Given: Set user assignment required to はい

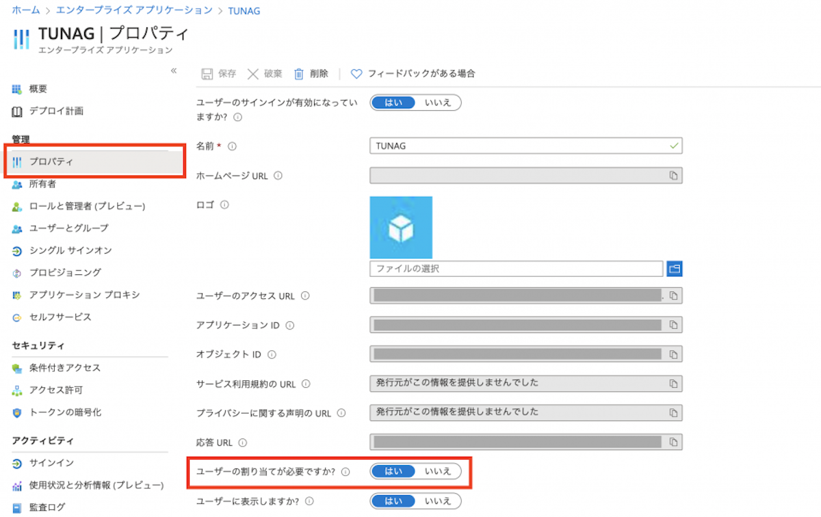Looking at the screenshot, I should (x=394, y=471).
